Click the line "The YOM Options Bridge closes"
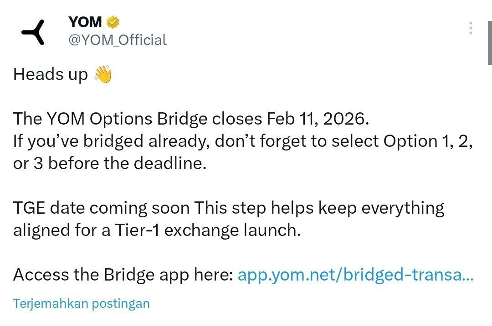 pyautogui.click(x=138, y=119)
